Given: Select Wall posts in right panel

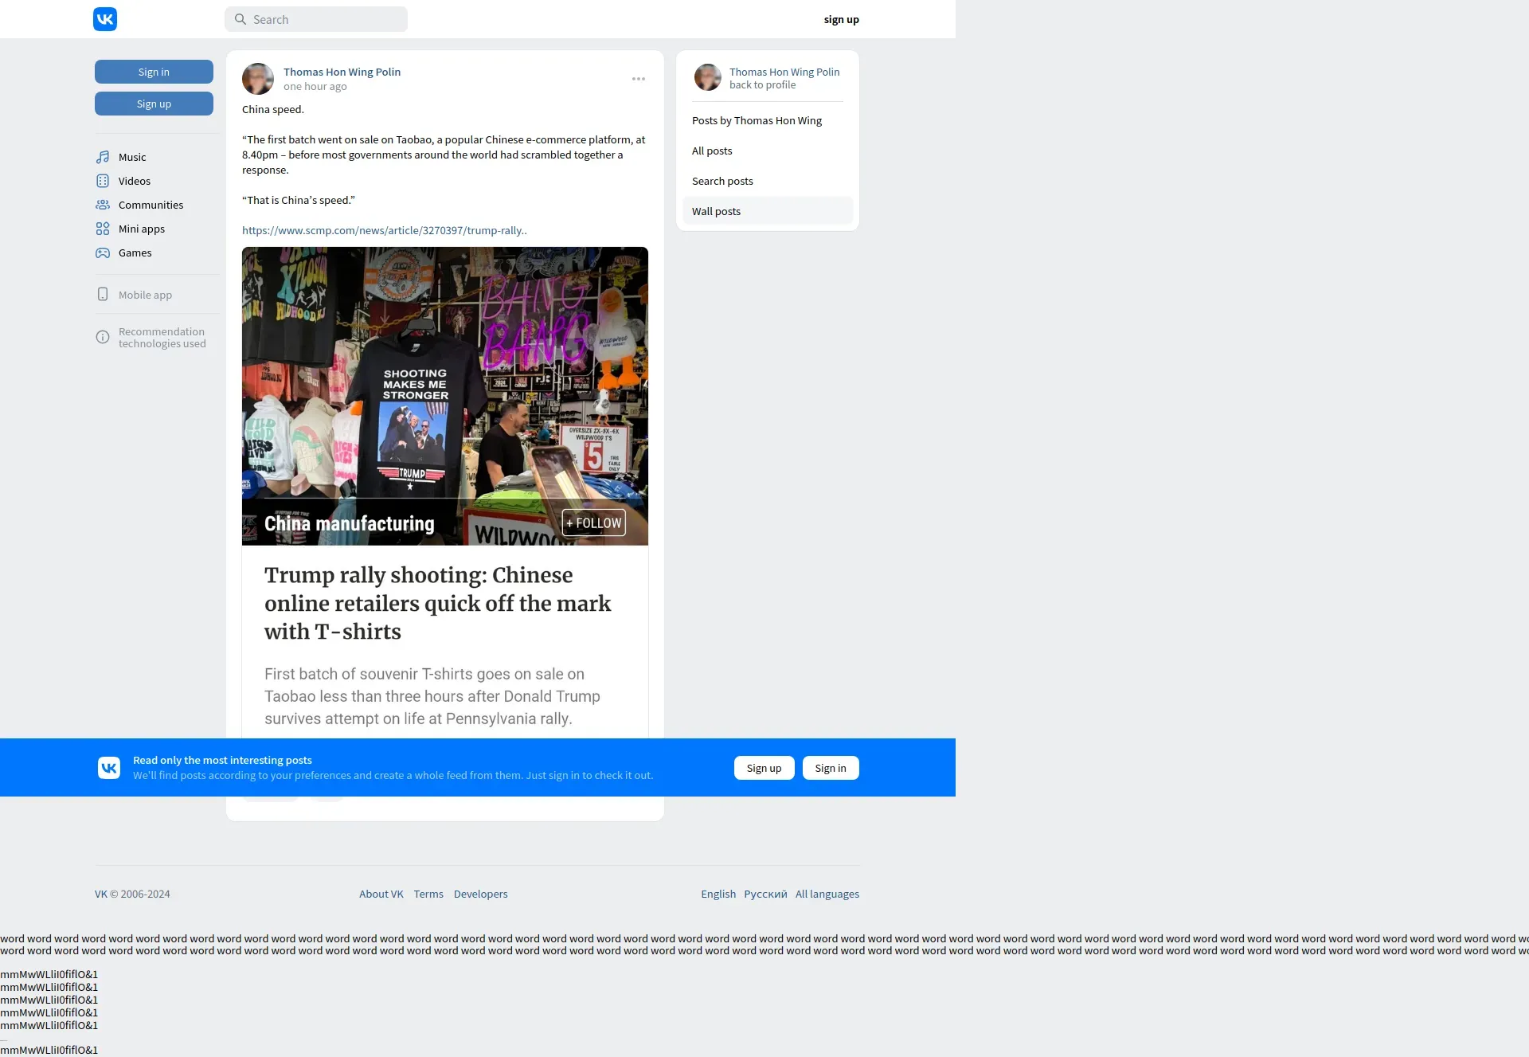Looking at the screenshot, I should (716, 211).
